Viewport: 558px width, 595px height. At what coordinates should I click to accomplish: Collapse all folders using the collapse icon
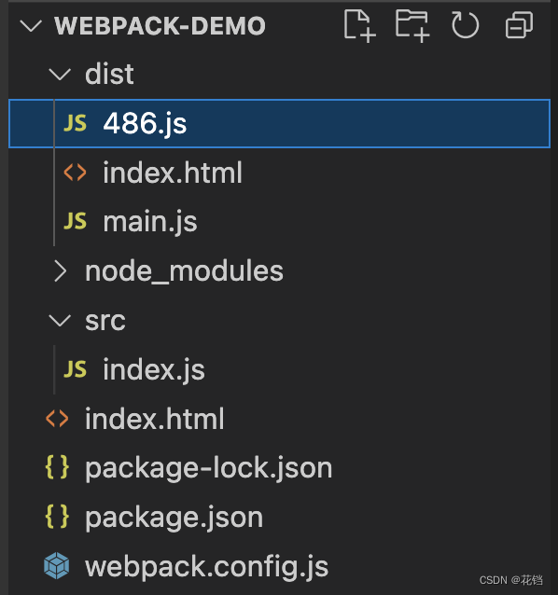pos(519,25)
